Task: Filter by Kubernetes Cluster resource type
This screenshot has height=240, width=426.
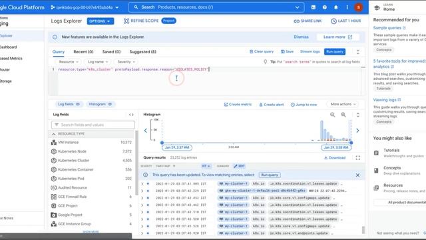Action: click(91, 161)
